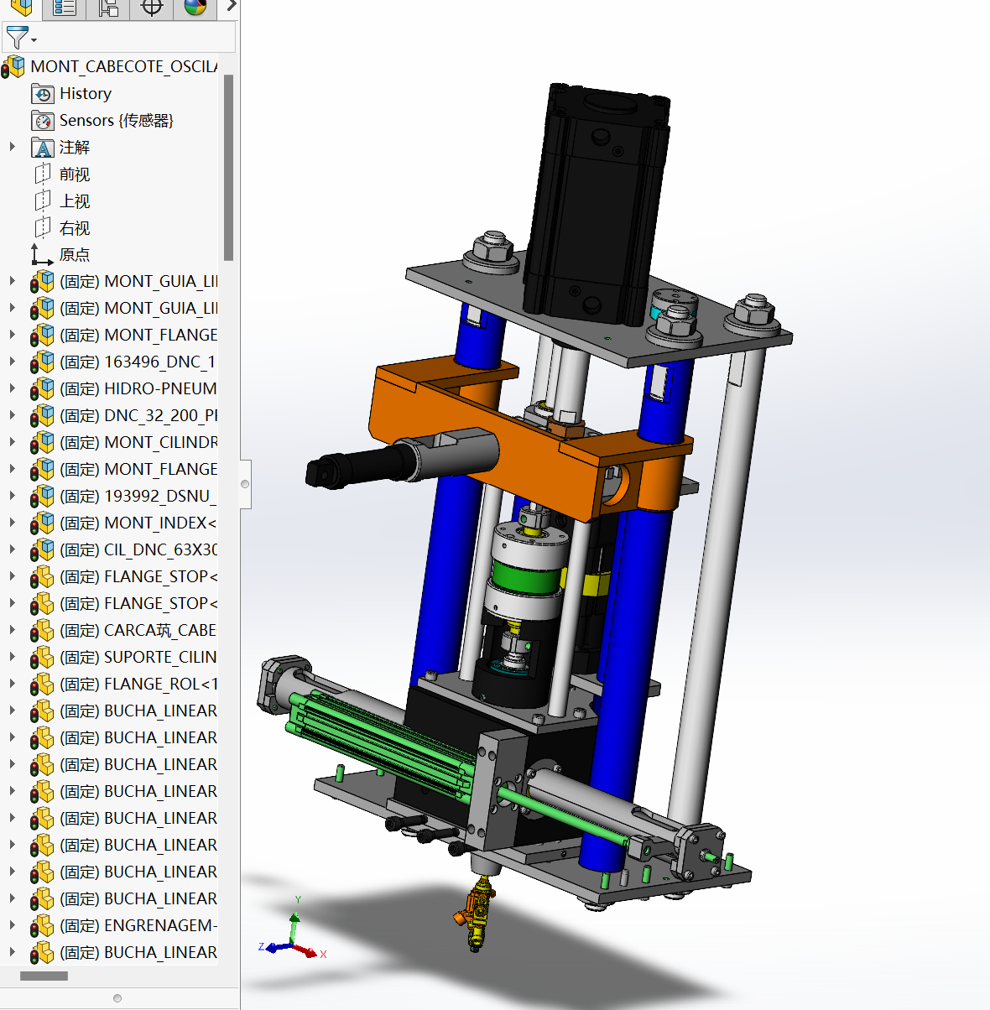The width and height of the screenshot is (990, 1010).
Task: Switch to ConfigurationManager tab
Action: [x=108, y=8]
